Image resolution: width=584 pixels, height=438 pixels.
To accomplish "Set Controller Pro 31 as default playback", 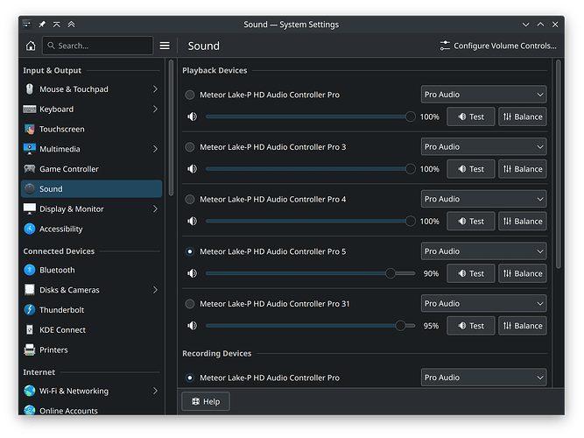I will [190, 304].
